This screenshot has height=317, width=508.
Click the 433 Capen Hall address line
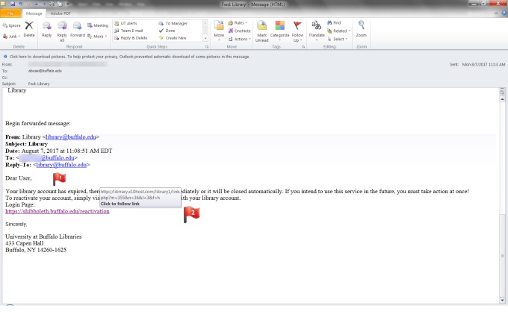[25, 243]
